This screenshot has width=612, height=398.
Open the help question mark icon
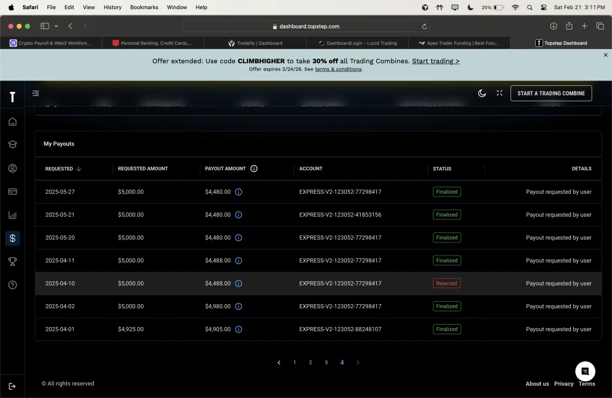coord(13,285)
